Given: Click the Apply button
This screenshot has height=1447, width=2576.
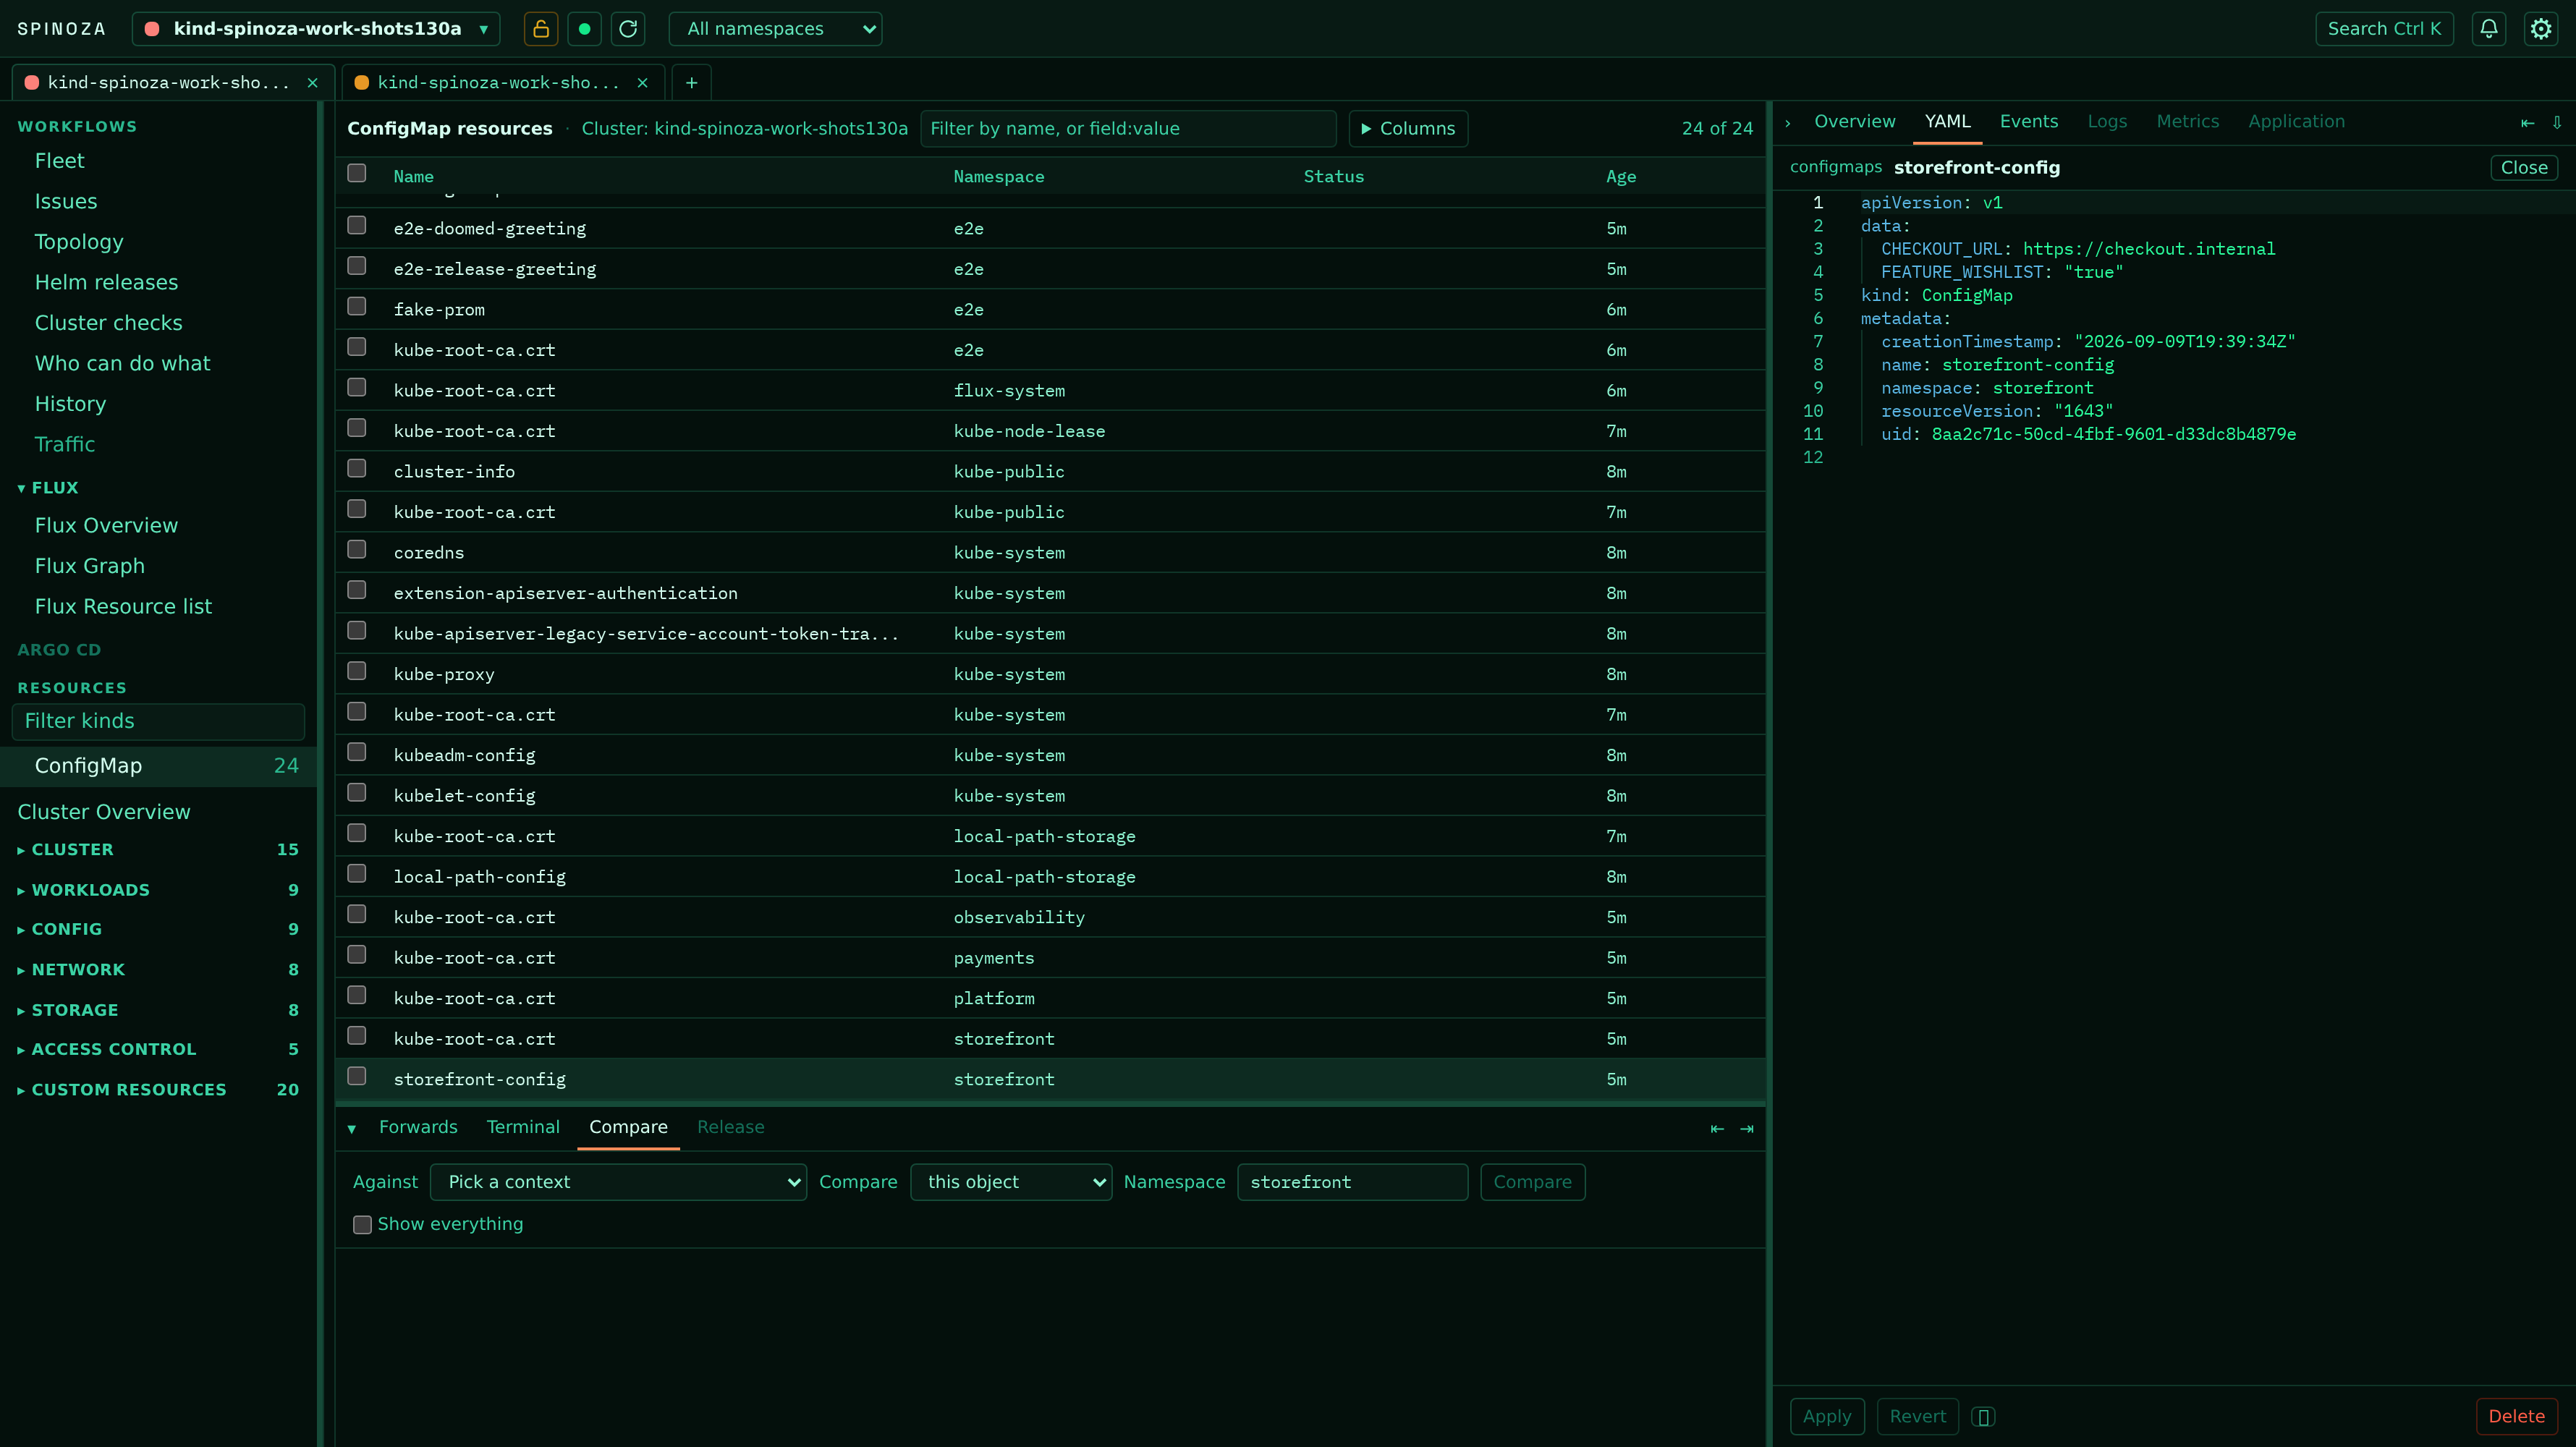Looking at the screenshot, I should coord(1827,1417).
